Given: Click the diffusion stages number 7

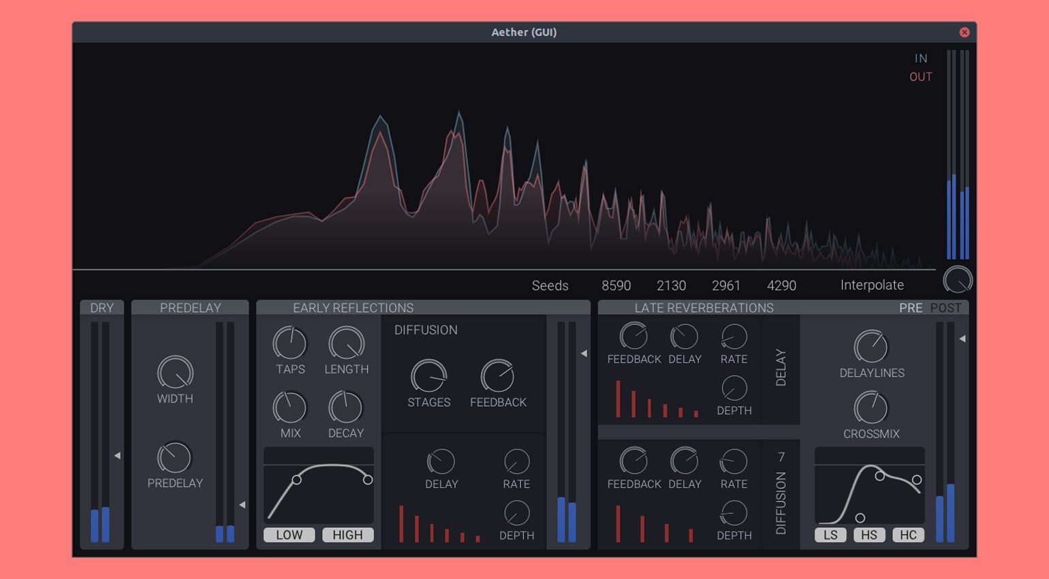Looking at the screenshot, I should click(x=781, y=456).
